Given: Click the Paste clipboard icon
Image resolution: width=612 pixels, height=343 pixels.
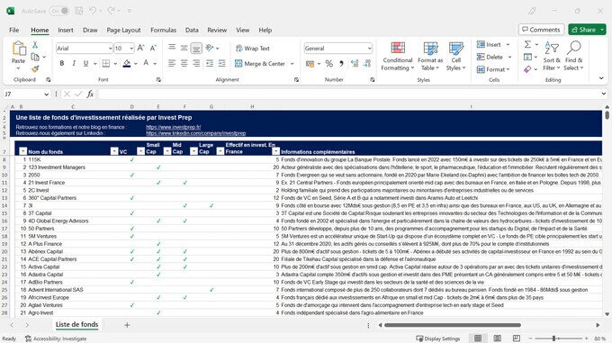Looking at the screenshot, I should tap(18, 49).
